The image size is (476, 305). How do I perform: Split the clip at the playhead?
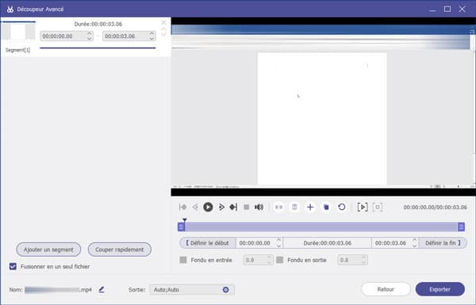click(x=278, y=207)
